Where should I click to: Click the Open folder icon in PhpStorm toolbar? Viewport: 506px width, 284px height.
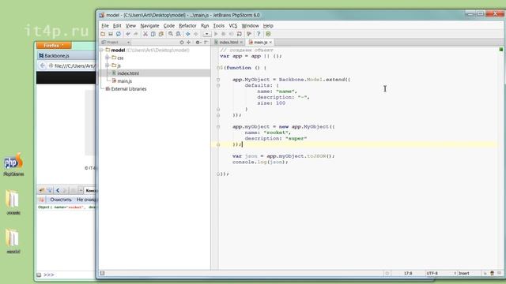coord(103,34)
